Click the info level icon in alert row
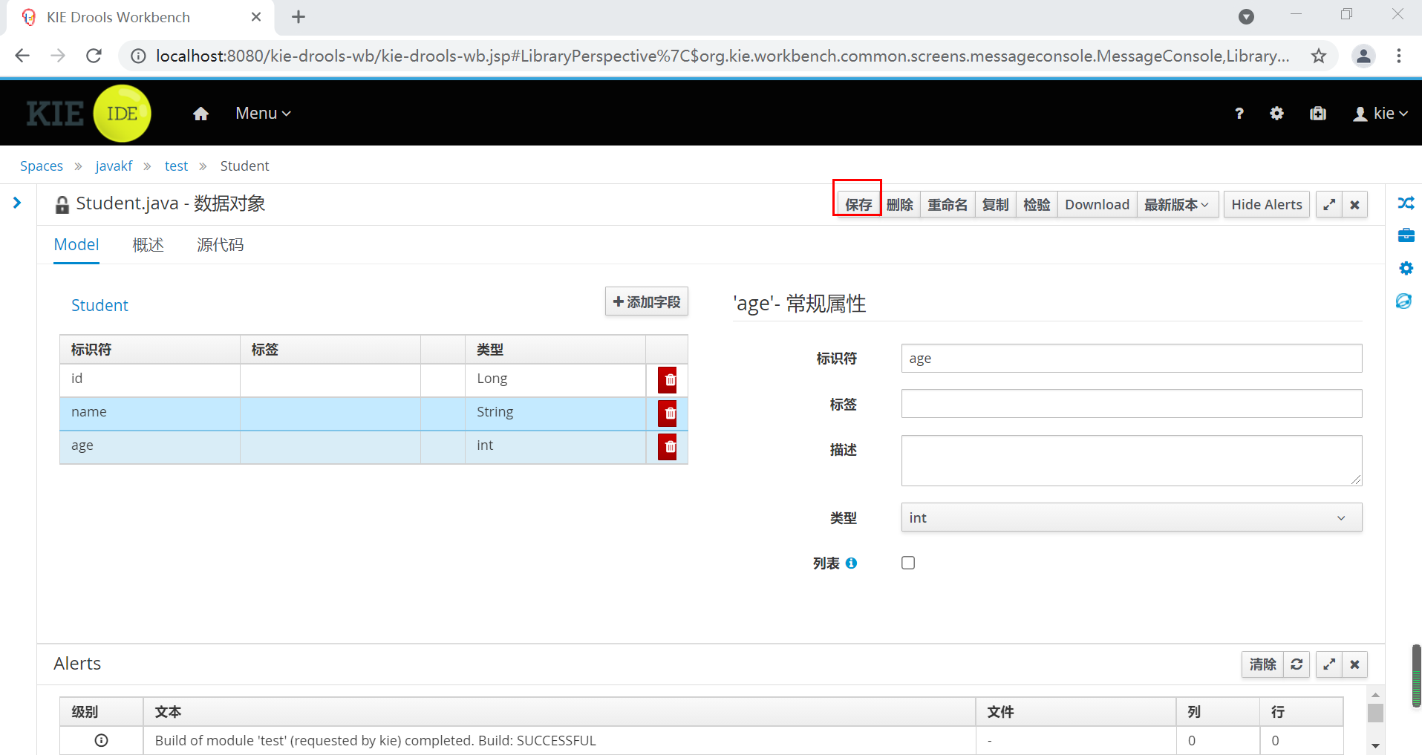The width and height of the screenshot is (1422, 755). (x=101, y=740)
